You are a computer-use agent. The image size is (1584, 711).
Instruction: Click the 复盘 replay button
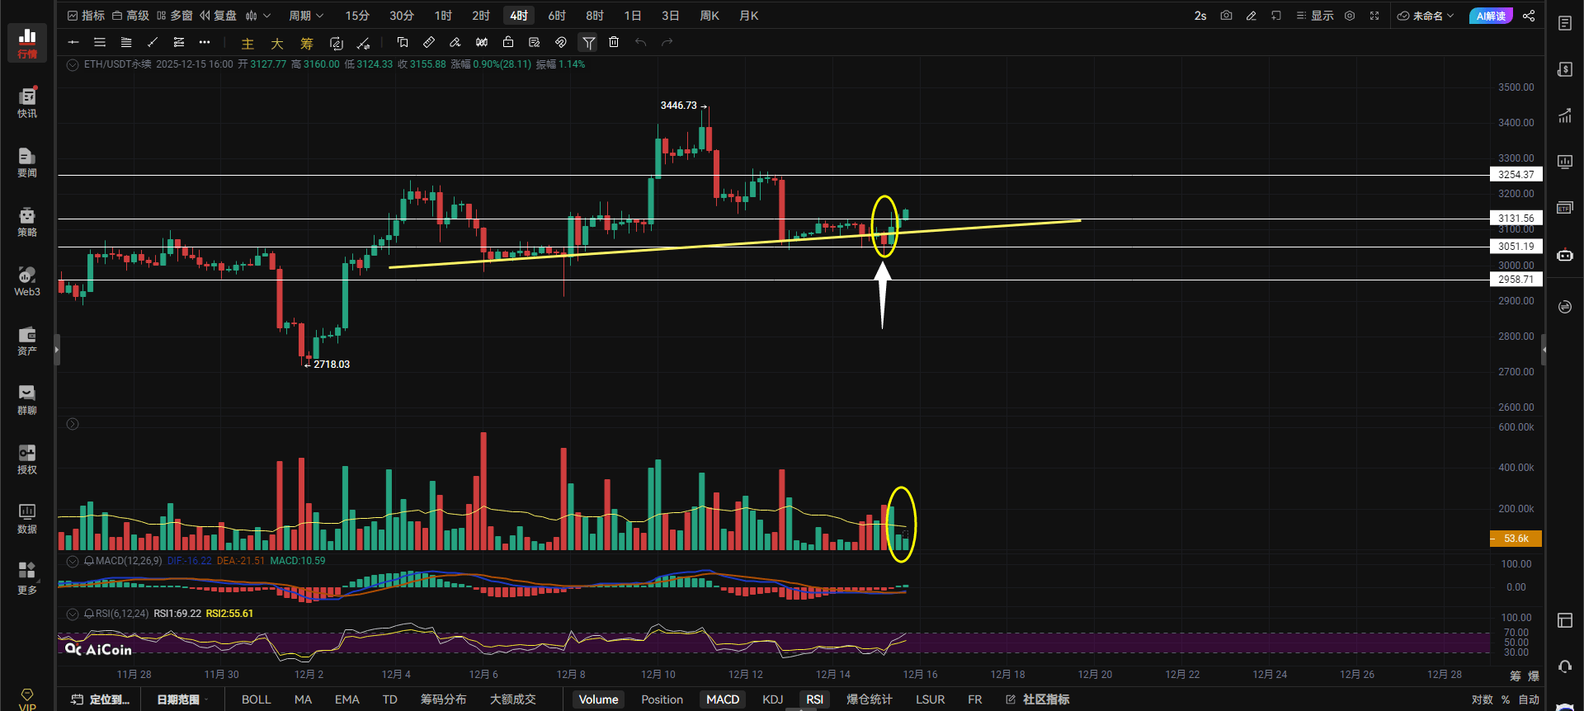click(x=218, y=16)
